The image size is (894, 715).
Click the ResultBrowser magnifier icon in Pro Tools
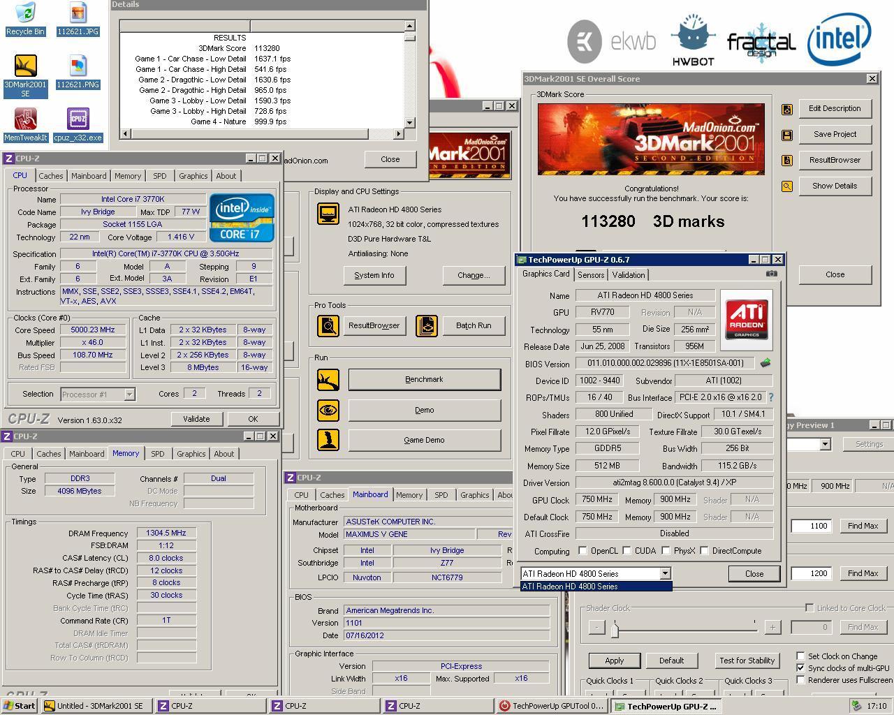(328, 325)
